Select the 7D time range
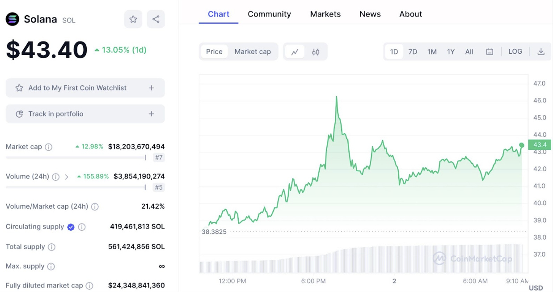553x292 pixels. pyautogui.click(x=413, y=52)
